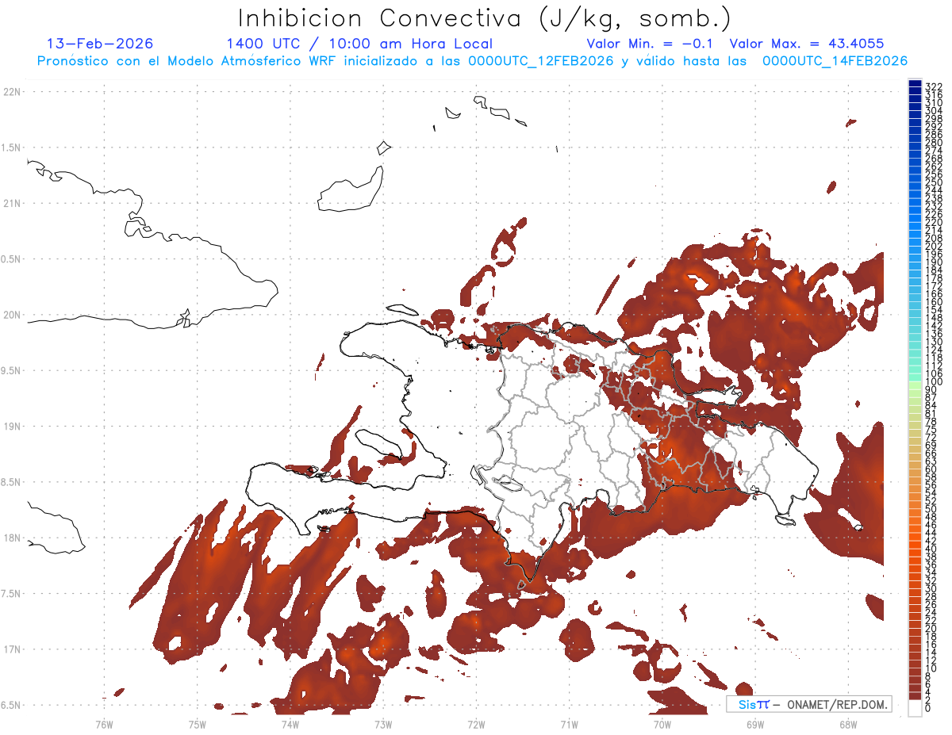The width and height of the screenshot is (952, 735).
Task: Click the '8.5N' latitude label
Action: click(x=11, y=482)
